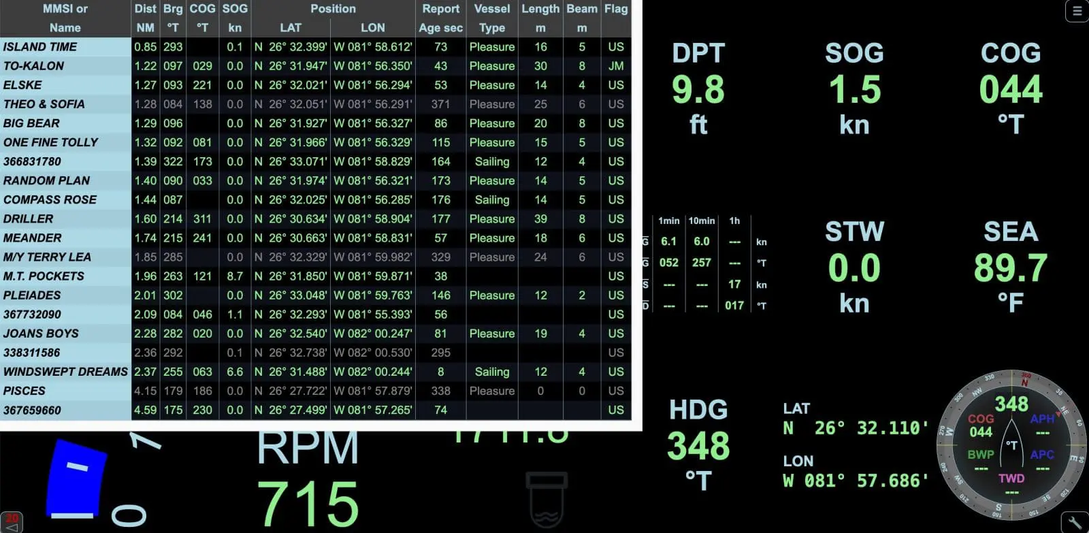
Task: Select vessel DRILLER row
Action: click(x=315, y=219)
